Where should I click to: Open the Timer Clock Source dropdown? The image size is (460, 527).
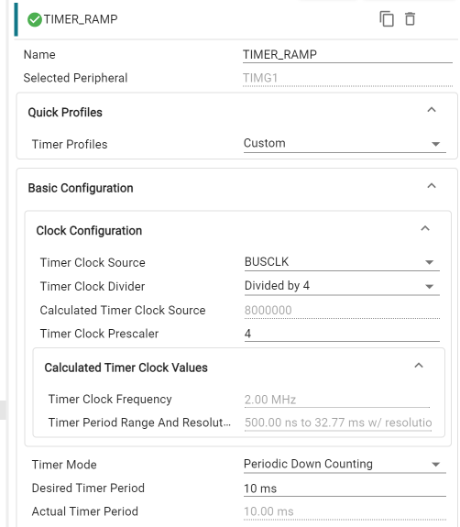[342, 262]
